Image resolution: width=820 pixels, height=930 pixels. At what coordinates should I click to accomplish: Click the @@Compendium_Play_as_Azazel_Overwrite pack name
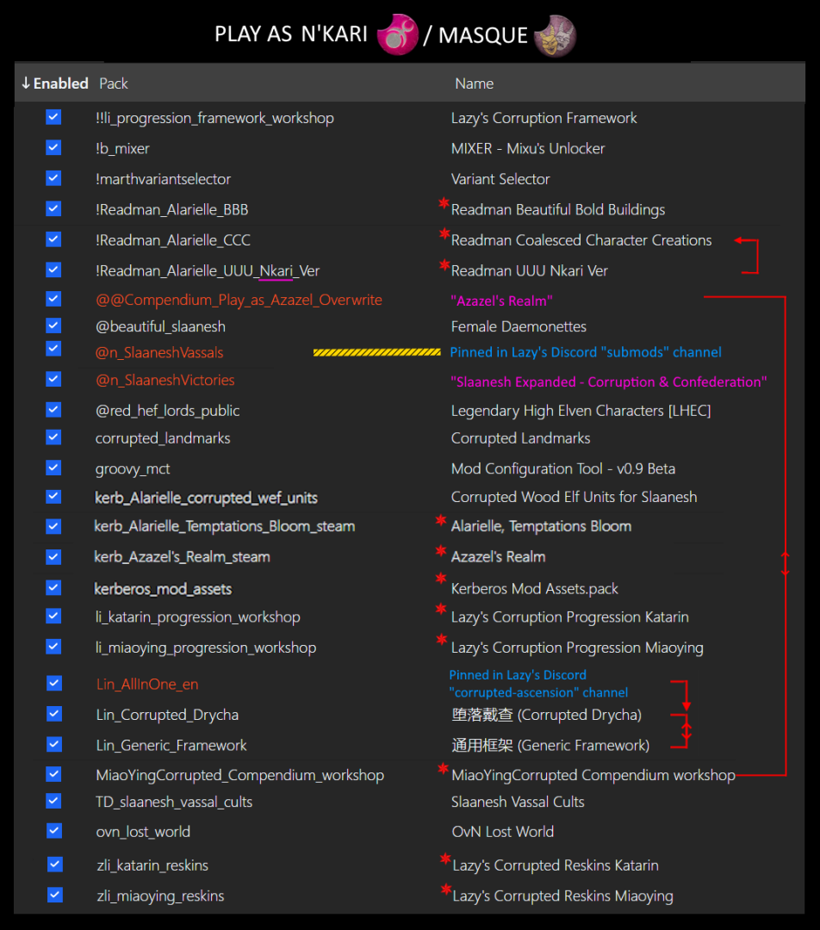pos(239,301)
